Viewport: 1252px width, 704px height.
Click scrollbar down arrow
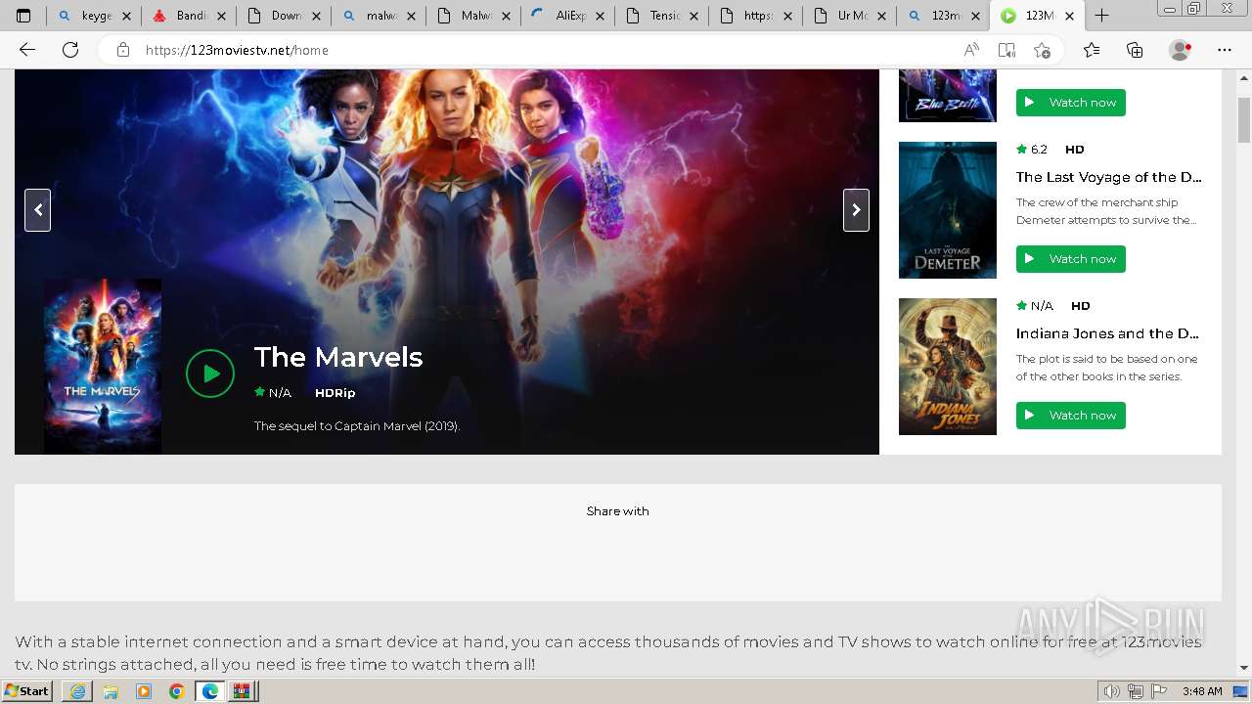click(1244, 668)
